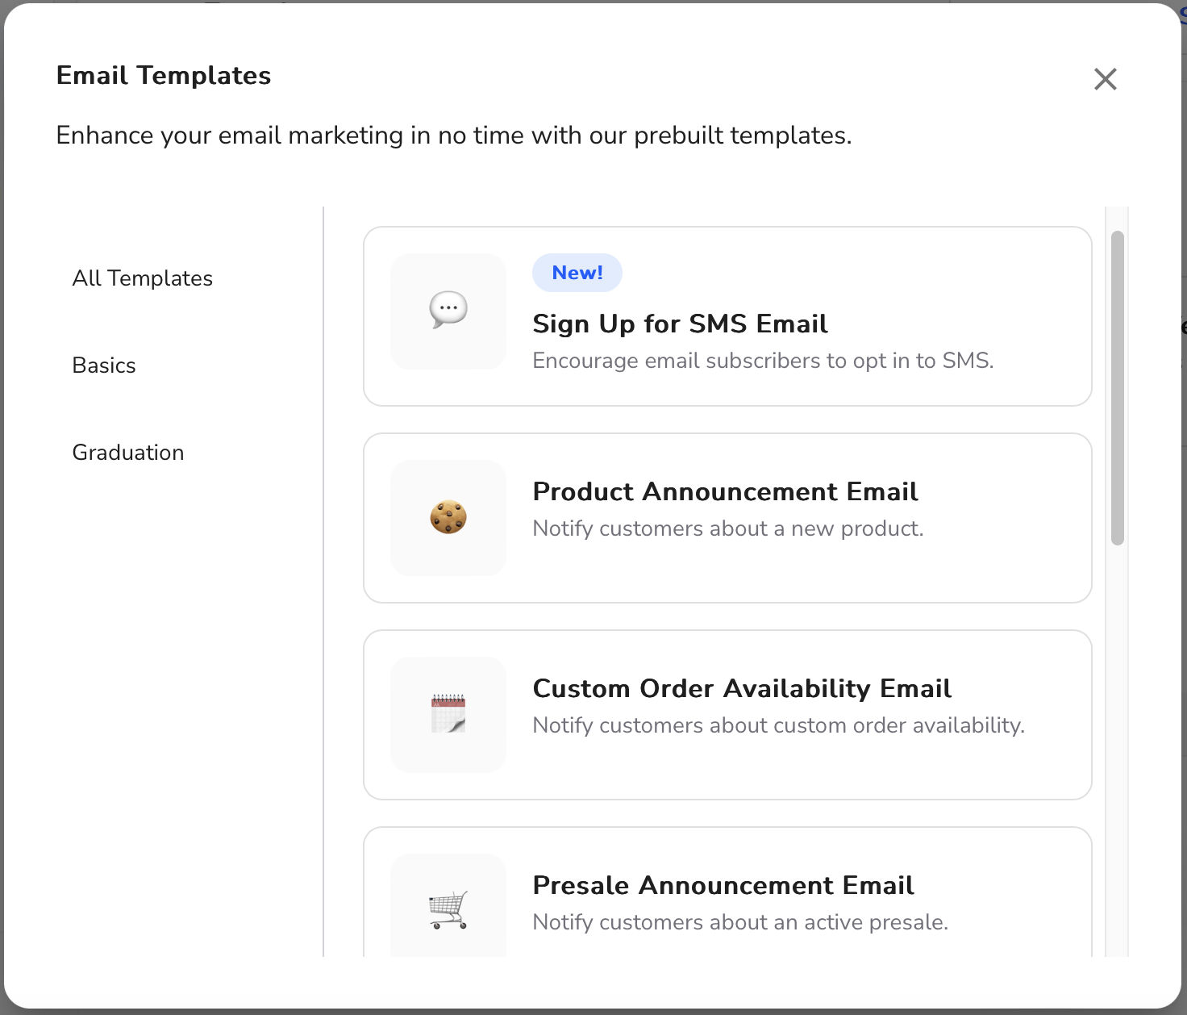
Task: Click the New! badge on SMS template
Action: tap(577, 273)
